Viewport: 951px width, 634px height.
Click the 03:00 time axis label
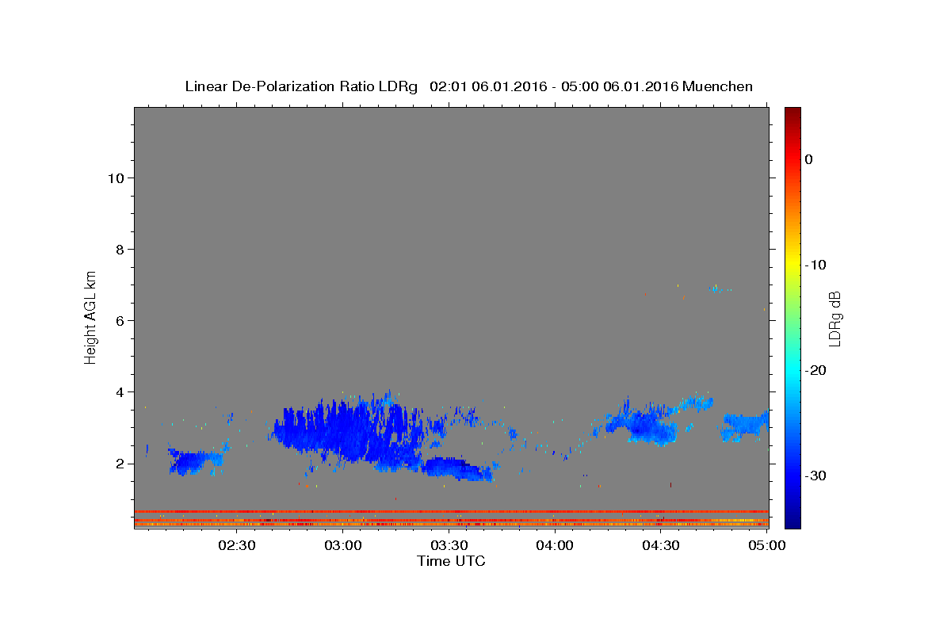point(342,545)
